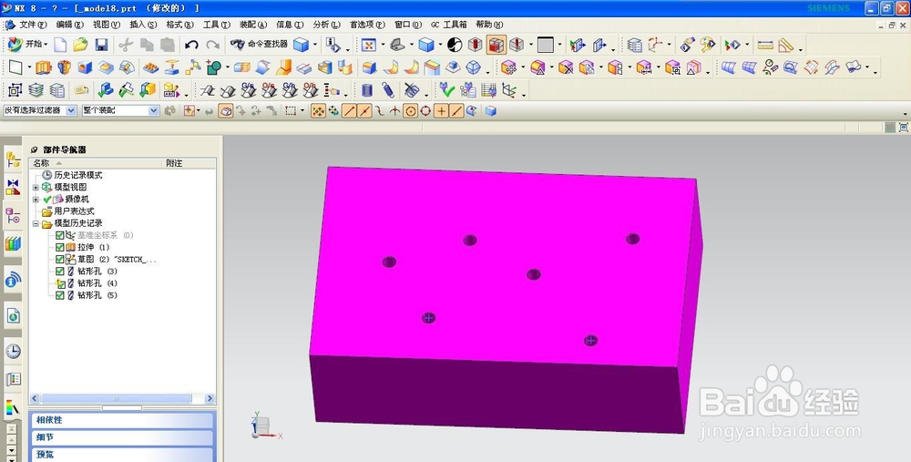Open the Reuse Library books icon
The height and width of the screenshot is (462, 911).
pos(13,244)
